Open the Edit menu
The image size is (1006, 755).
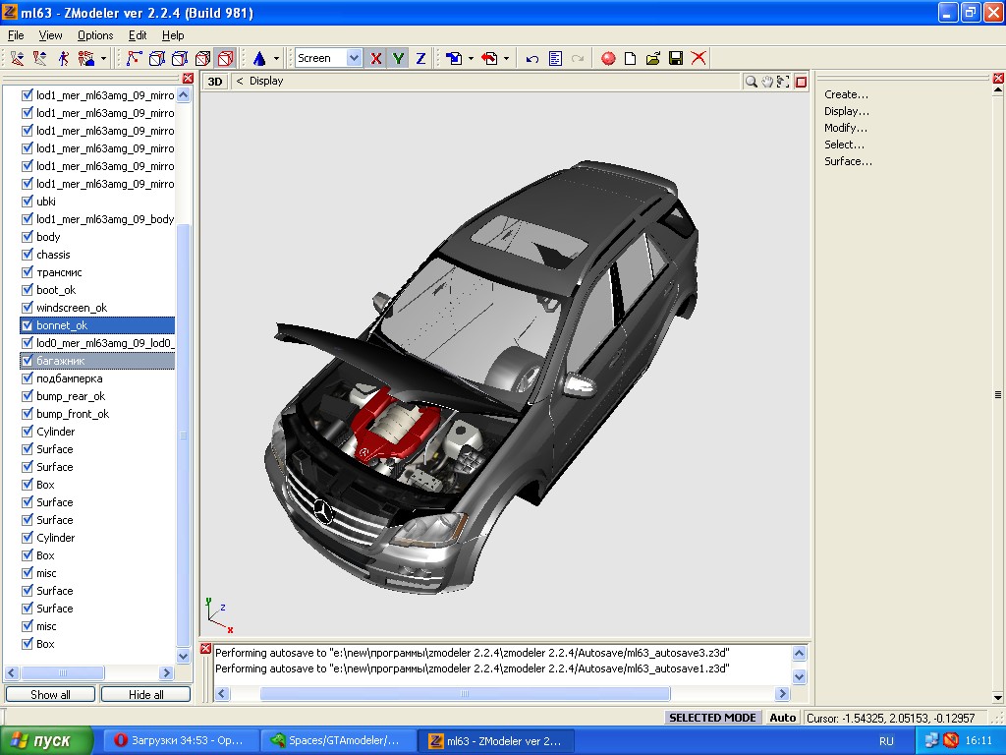pyautogui.click(x=138, y=35)
